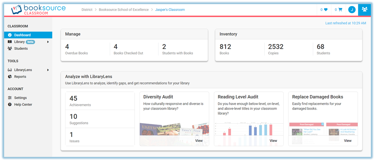Click the Inventory panel heading
This screenshot has height=161, width=375.
(228, 34)
